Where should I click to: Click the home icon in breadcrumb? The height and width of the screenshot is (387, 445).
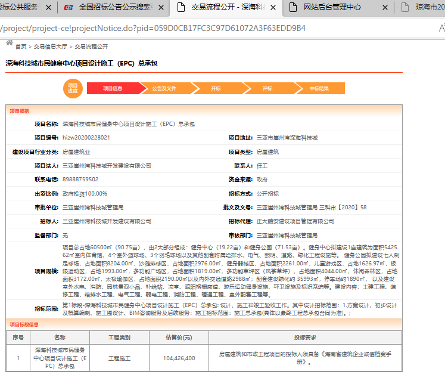click(x=10, y=44)
